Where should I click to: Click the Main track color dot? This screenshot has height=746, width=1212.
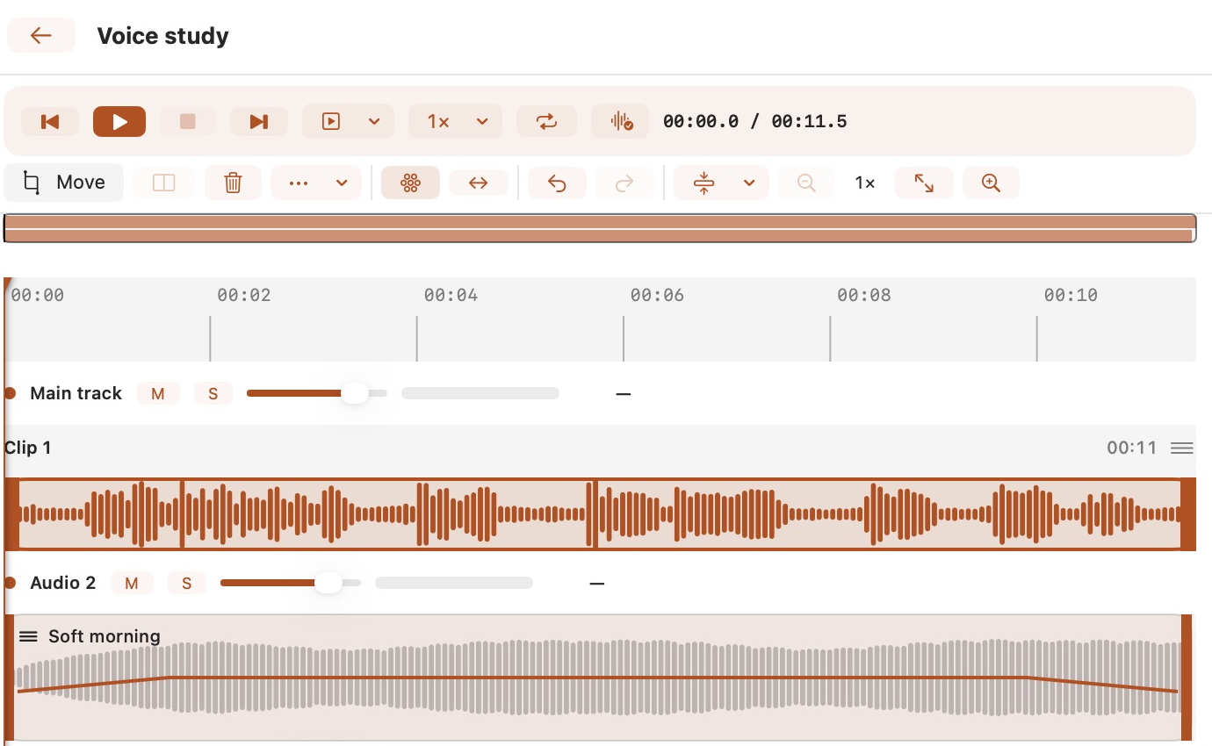[x=10, y=393]
